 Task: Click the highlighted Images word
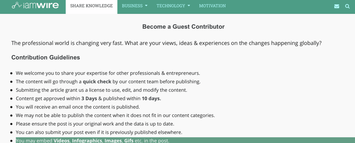(113, 141)
